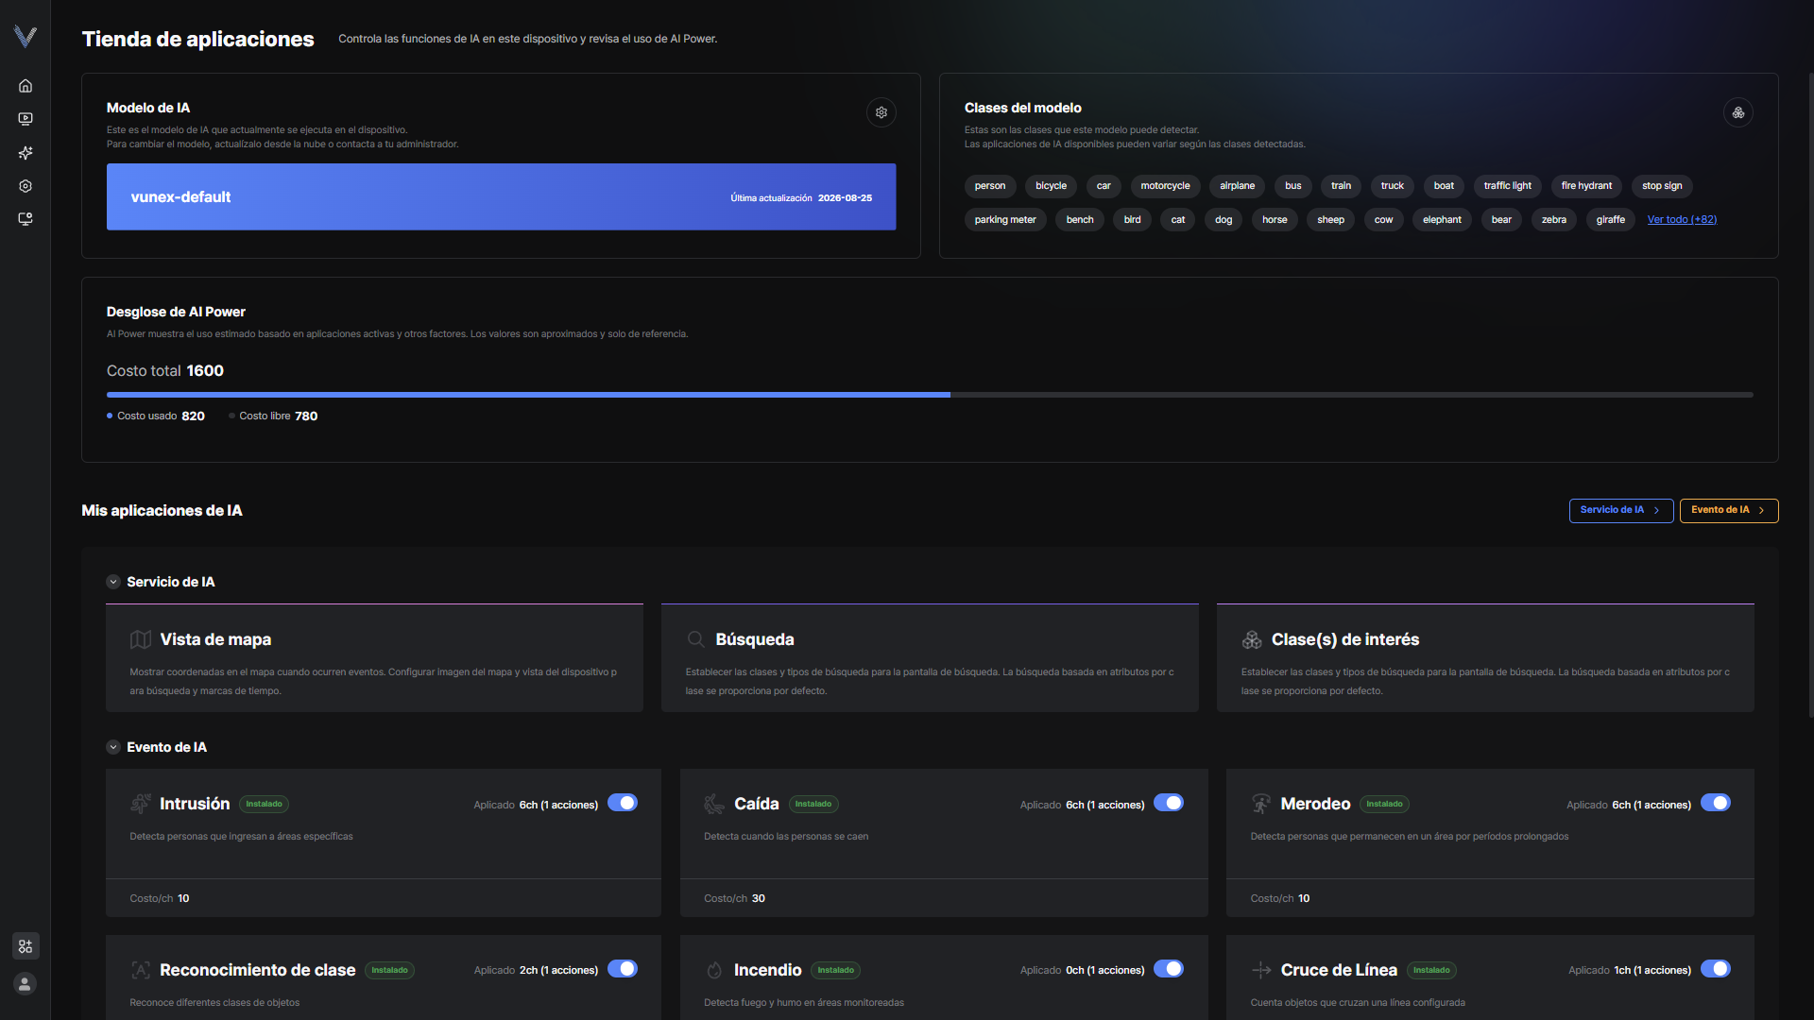Screen dimensions: 1814x1020
Task: Click the Intrusión event icon
Action: pyautogui.click(x=140, y=804)
